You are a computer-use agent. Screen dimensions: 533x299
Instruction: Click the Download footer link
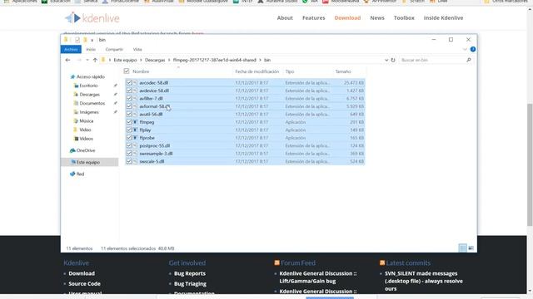pyautogui.click(x=82, y=273)
